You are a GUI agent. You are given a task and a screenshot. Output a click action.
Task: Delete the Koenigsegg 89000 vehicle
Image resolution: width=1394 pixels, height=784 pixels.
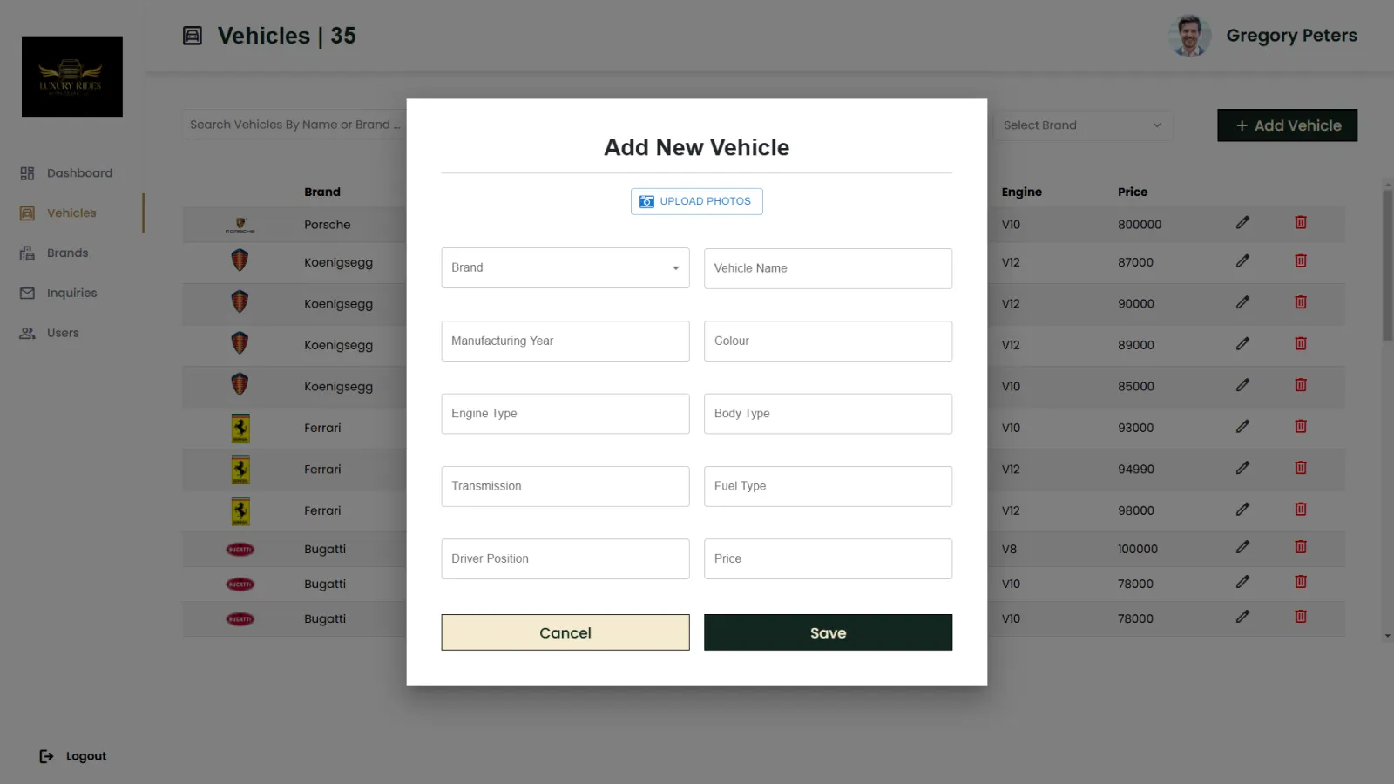click(1301, 343)
